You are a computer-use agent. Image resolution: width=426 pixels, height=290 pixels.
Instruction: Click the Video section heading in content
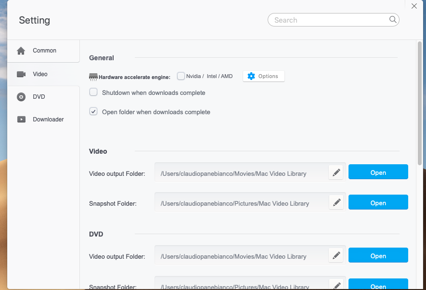point(98,151)
